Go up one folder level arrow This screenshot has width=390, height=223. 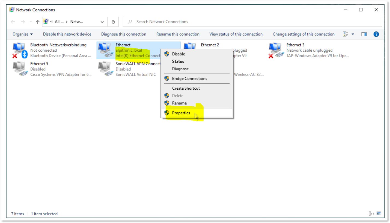coord(38,22)
